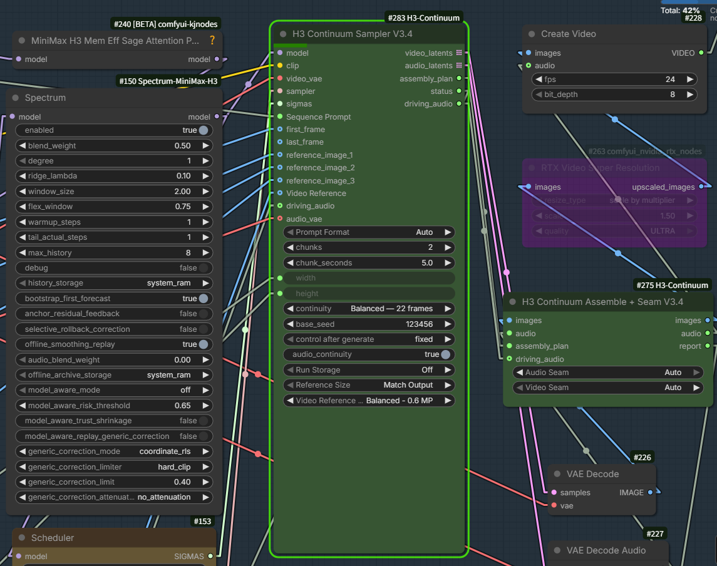Select the RTX Video Super Resolution node title

[x=601, y=168]
